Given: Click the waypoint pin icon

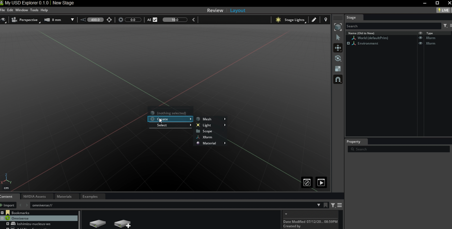Looking at the screenshot, I should (326, 20).
